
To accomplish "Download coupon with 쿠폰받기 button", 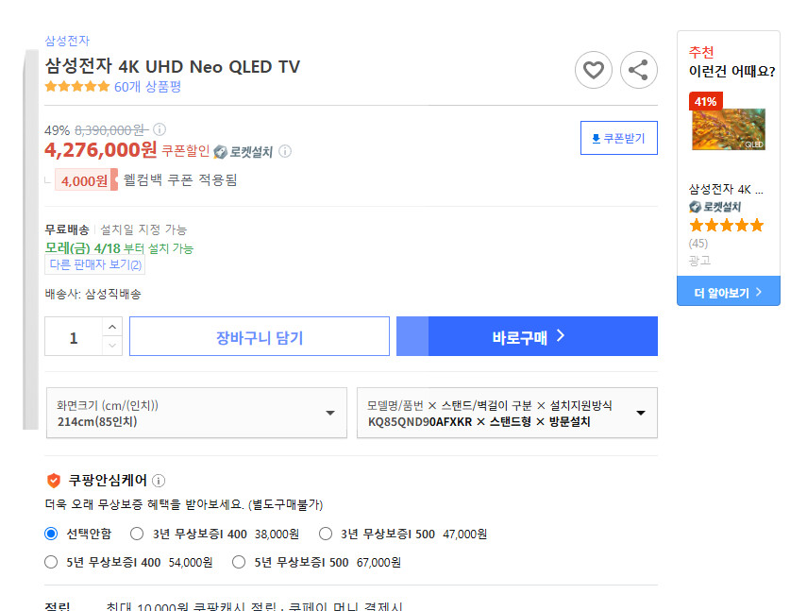I will 619,138.
